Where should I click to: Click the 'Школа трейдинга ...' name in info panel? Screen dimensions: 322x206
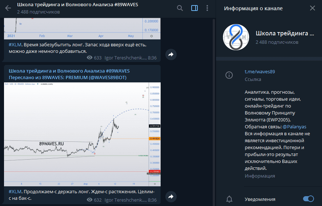pos(285,33)
